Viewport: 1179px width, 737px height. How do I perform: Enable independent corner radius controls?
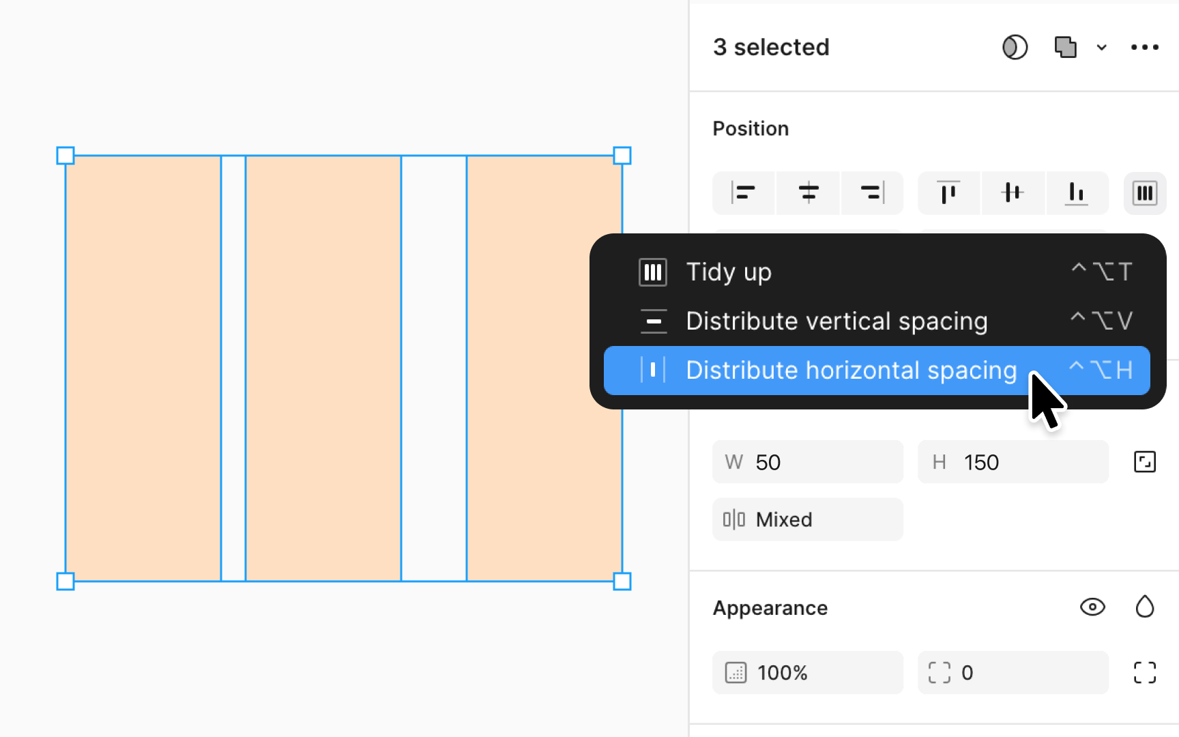[1145, 672]
